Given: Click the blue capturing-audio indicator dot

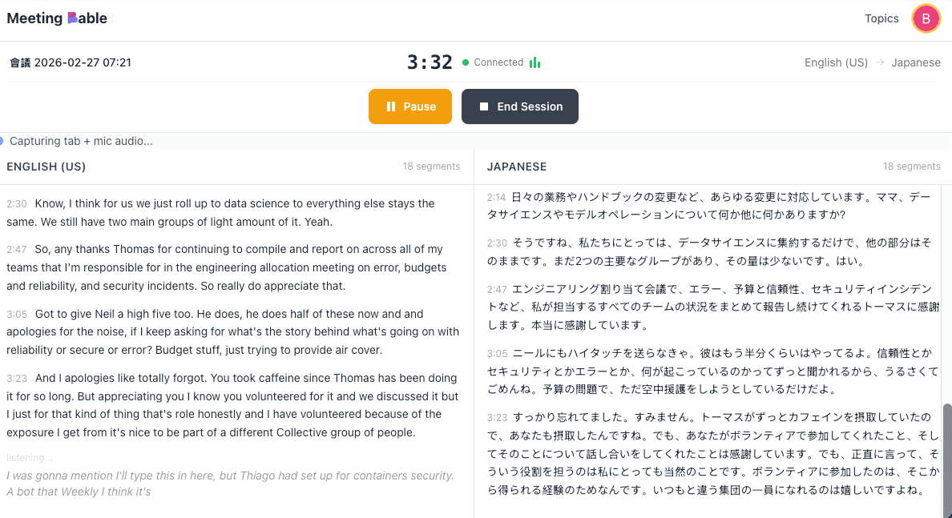Looking at the screenshot, I should pyautogui.click(x=3, y=141).
